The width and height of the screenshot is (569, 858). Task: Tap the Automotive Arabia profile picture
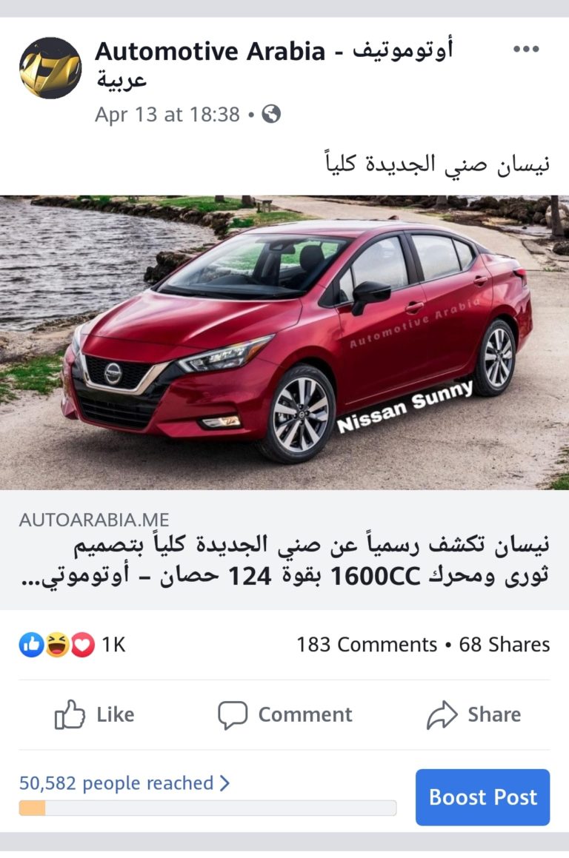50,68
